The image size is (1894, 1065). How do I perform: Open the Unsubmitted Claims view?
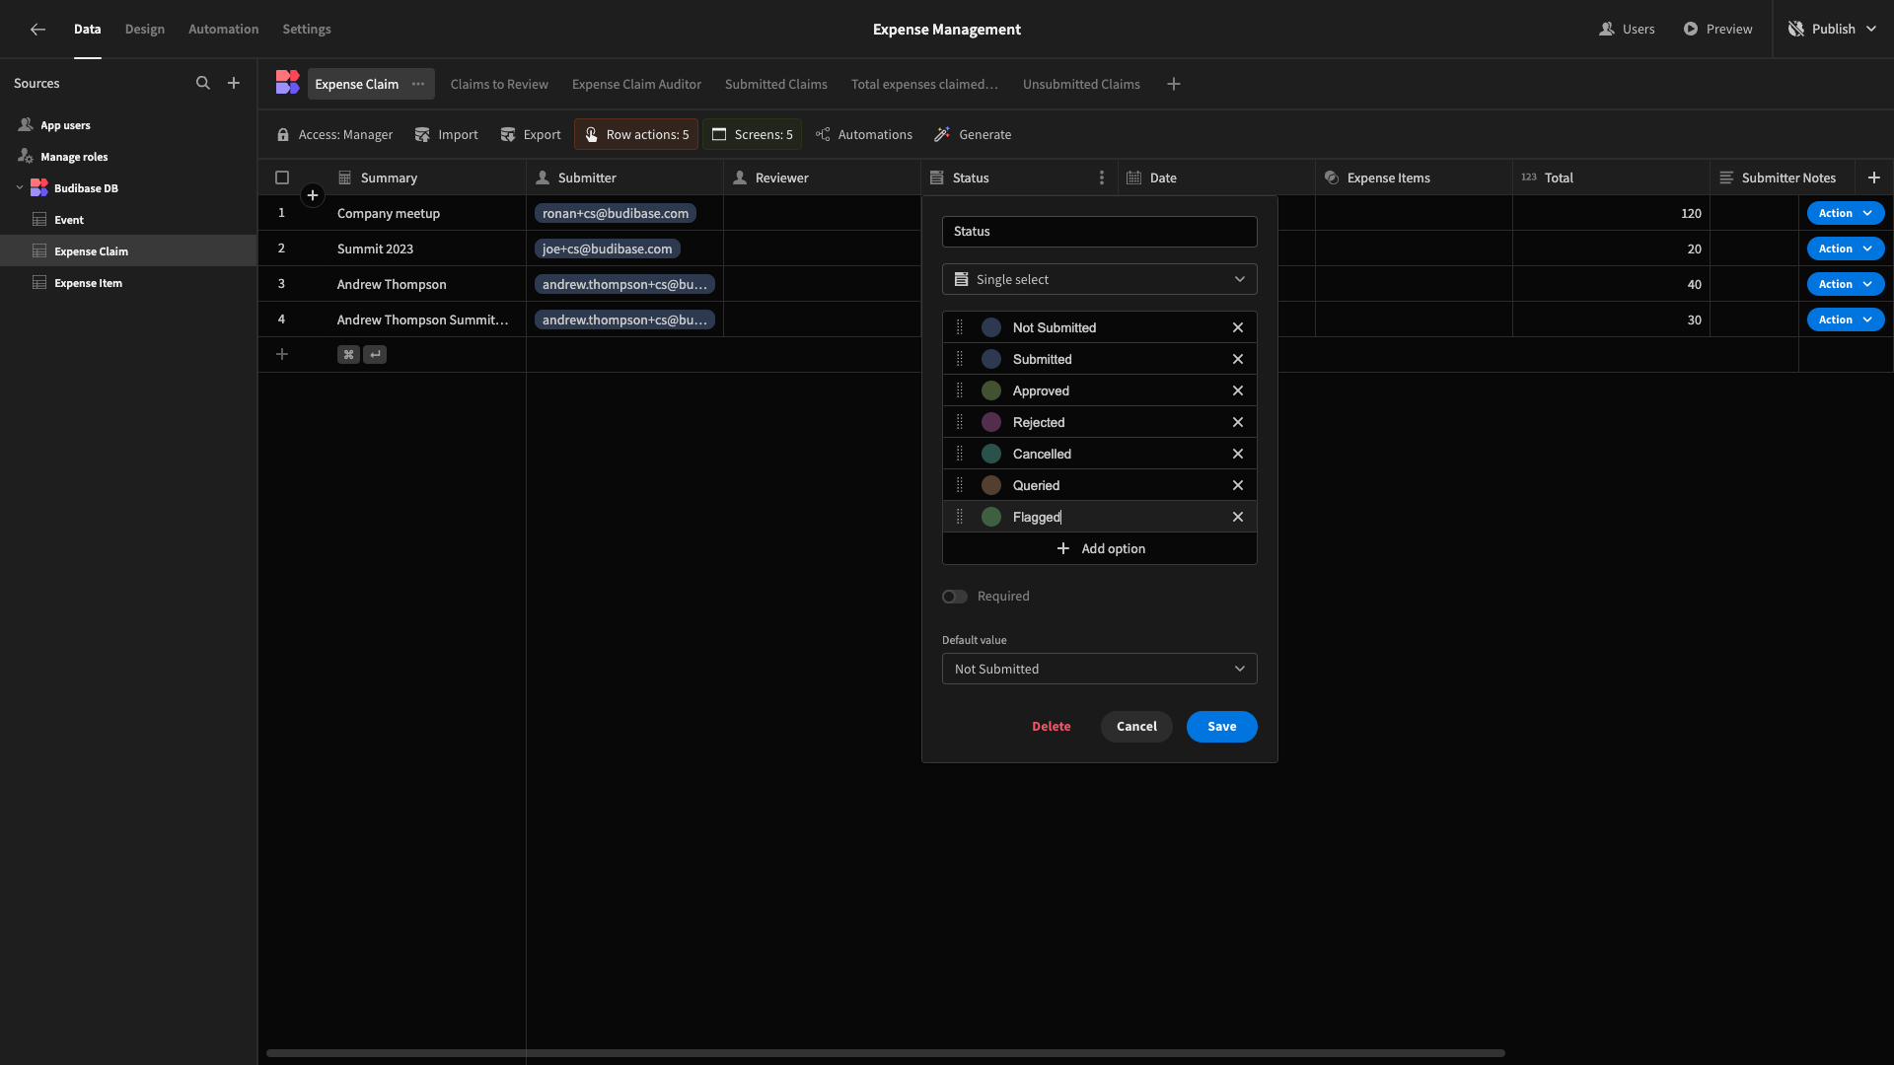coord(1081,84)
